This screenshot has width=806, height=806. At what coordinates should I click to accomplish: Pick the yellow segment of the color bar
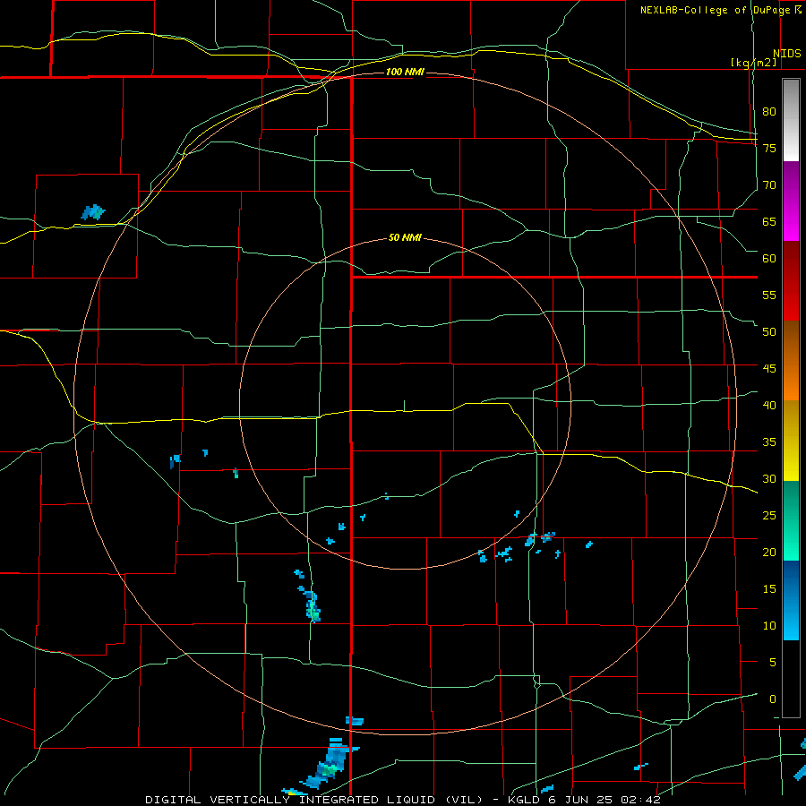[791, 441]
